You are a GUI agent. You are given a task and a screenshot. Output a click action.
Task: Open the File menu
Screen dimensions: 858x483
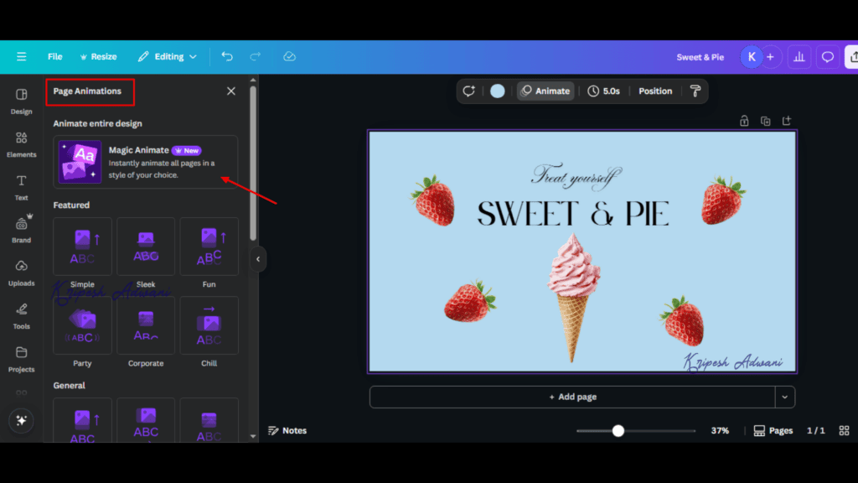[x=54, y=56]
